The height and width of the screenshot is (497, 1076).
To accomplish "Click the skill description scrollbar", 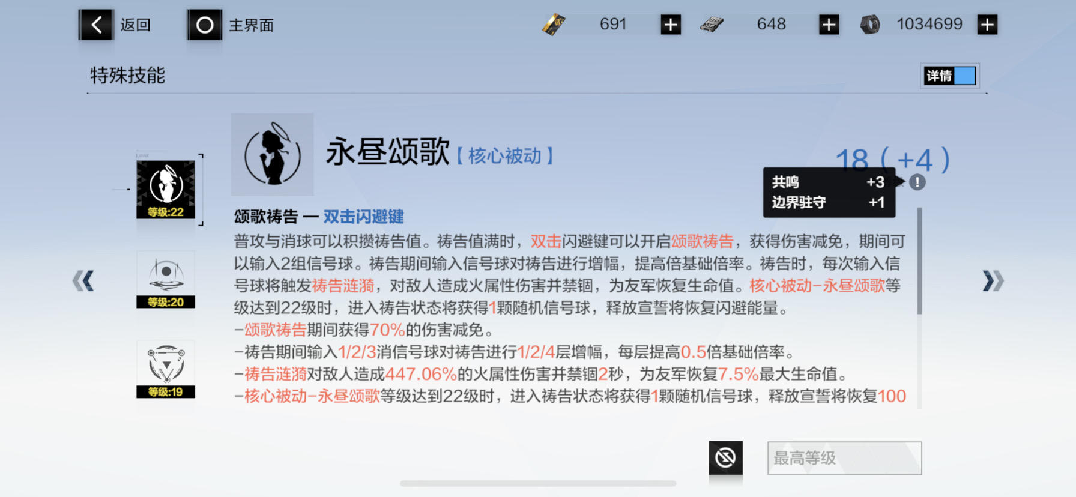I will pyautogui.click(x=919, y=261).
